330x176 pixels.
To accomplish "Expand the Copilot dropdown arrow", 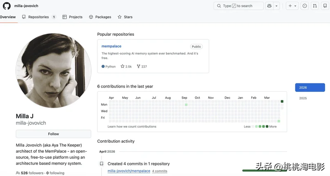I will 276,6.
